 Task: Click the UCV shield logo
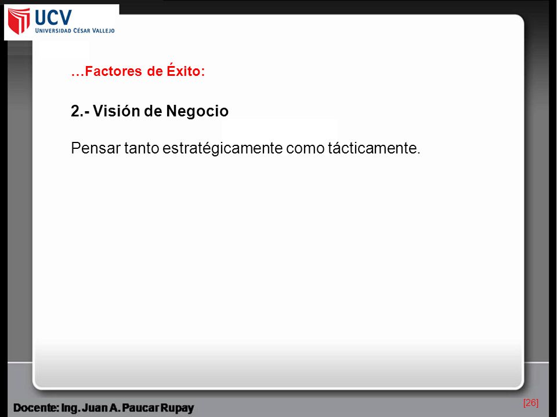19,21
